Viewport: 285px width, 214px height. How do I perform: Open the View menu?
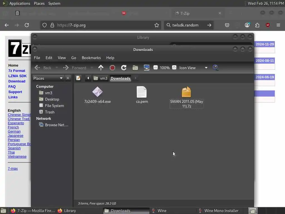pos(62,58)
